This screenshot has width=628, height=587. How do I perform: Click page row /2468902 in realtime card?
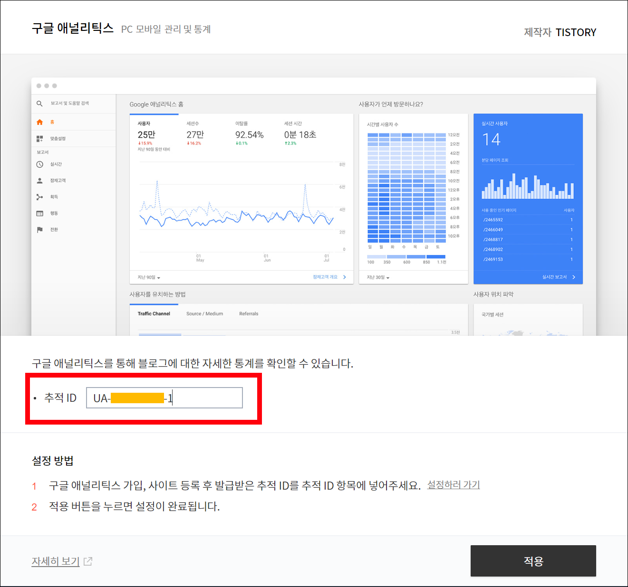(x=528, y=249)
